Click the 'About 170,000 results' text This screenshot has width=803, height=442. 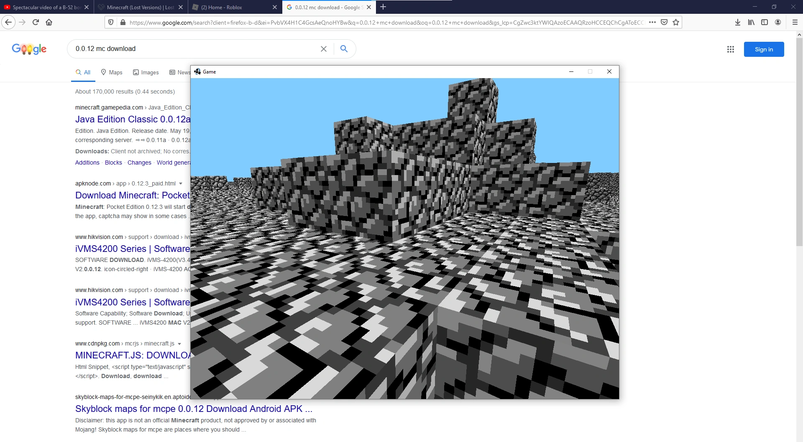click(x=125, y=92)
